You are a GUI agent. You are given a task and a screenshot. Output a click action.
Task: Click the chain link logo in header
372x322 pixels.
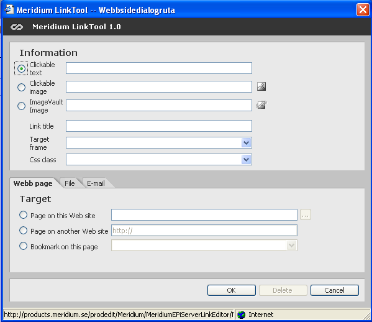tap(17, 27)
